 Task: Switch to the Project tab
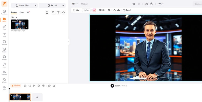[x=14, y=12]
